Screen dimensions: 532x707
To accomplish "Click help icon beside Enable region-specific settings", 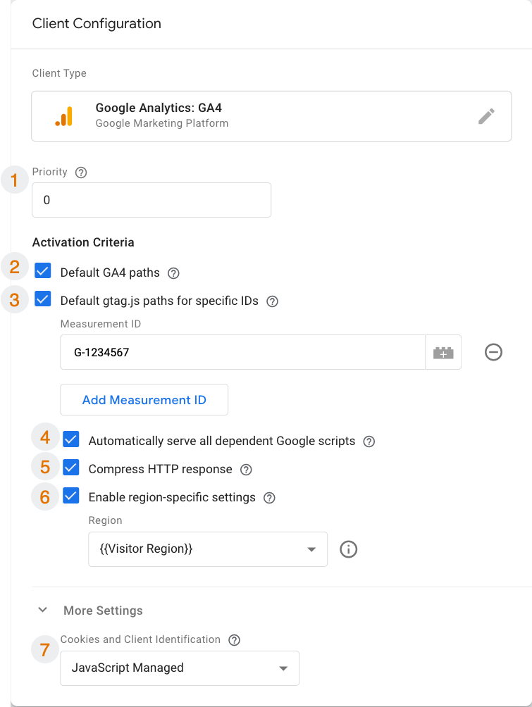I will 268,498.
